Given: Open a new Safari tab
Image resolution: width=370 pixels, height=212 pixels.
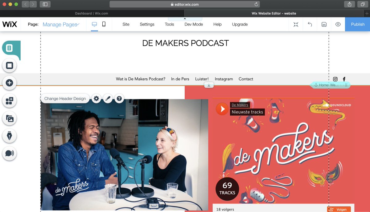Looking at the screenshot, I should [367, 14].
